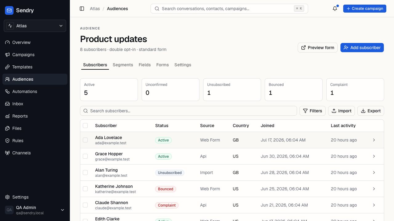Open Templates in the sidebar
This screenshot has height=221, width=394.
(x=35, y=67)
